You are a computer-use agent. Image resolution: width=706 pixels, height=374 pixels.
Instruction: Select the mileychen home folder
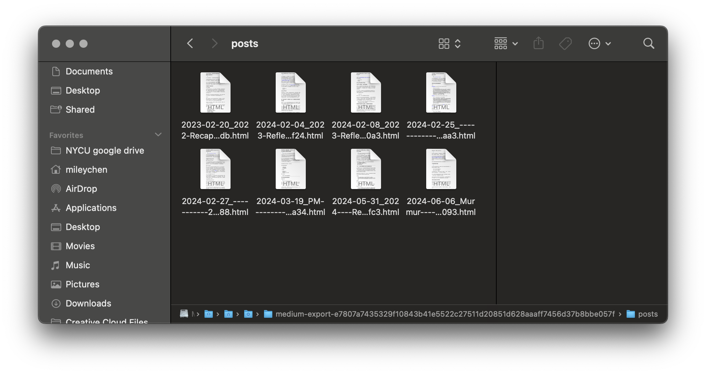click(x=86, y=170)
